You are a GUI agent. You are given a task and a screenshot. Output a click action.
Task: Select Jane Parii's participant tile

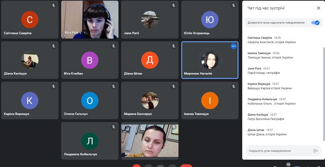(149, 19)
